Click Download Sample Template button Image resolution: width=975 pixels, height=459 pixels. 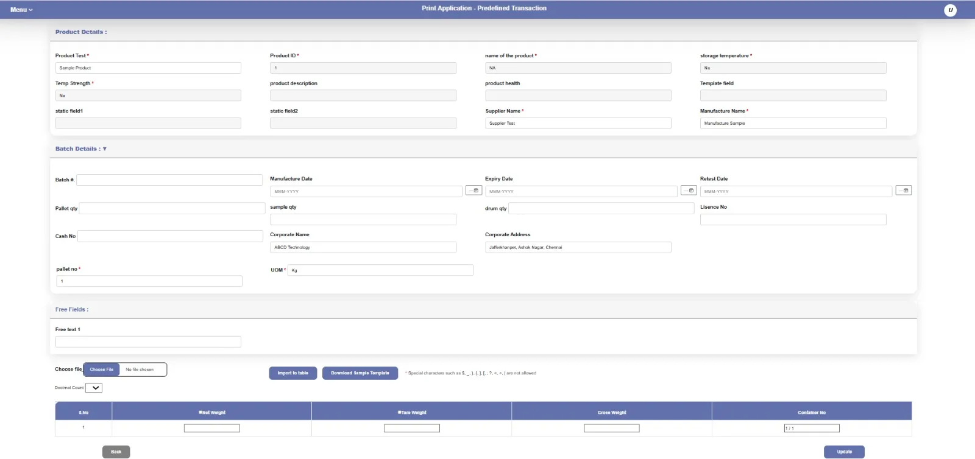[360, 373]
